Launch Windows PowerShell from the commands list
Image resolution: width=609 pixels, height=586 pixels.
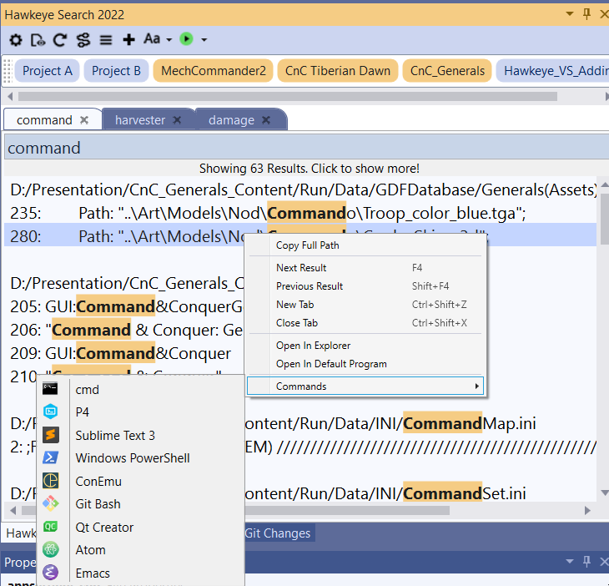(132, 457)
